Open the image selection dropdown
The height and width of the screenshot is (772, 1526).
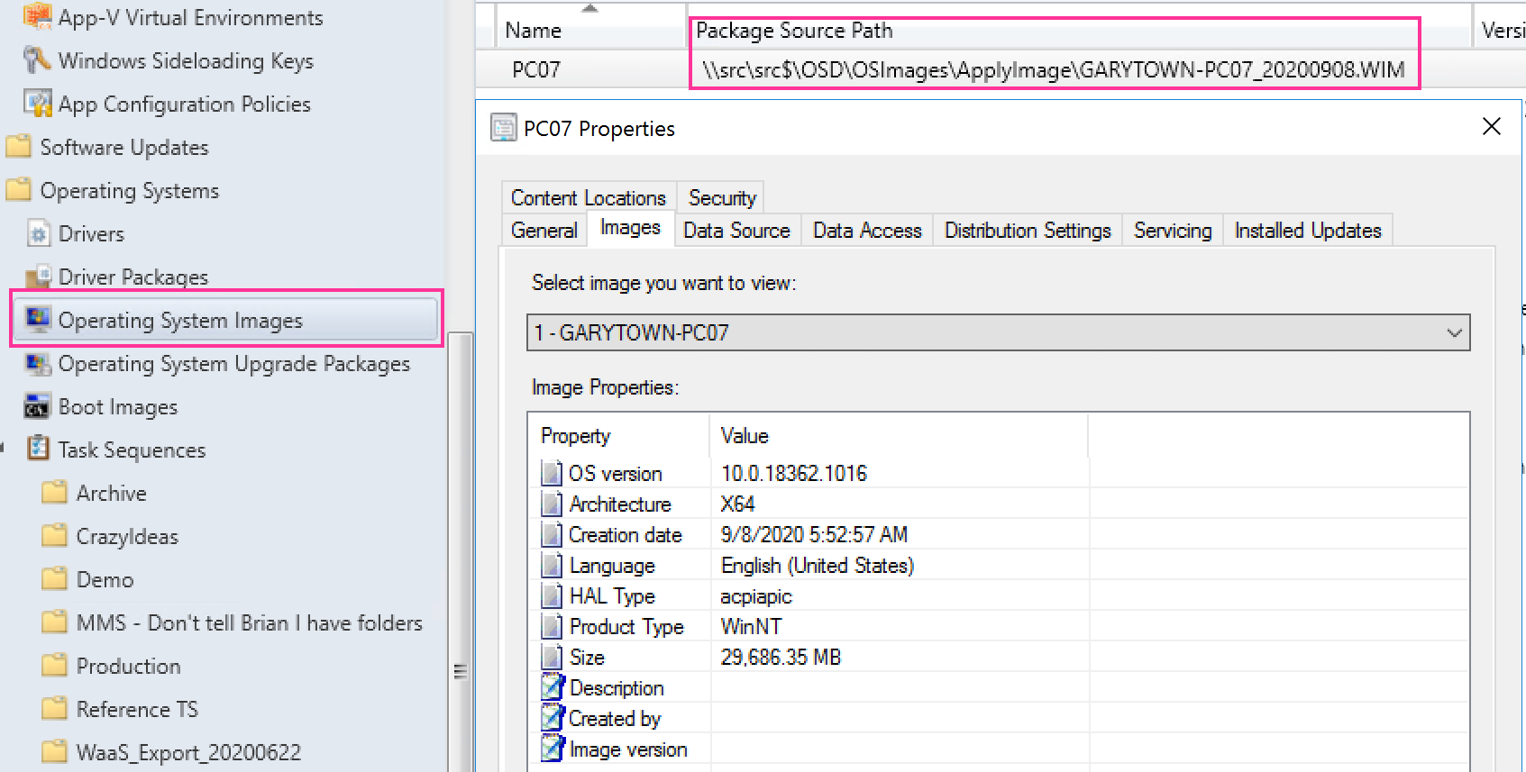coord(1453,333)
